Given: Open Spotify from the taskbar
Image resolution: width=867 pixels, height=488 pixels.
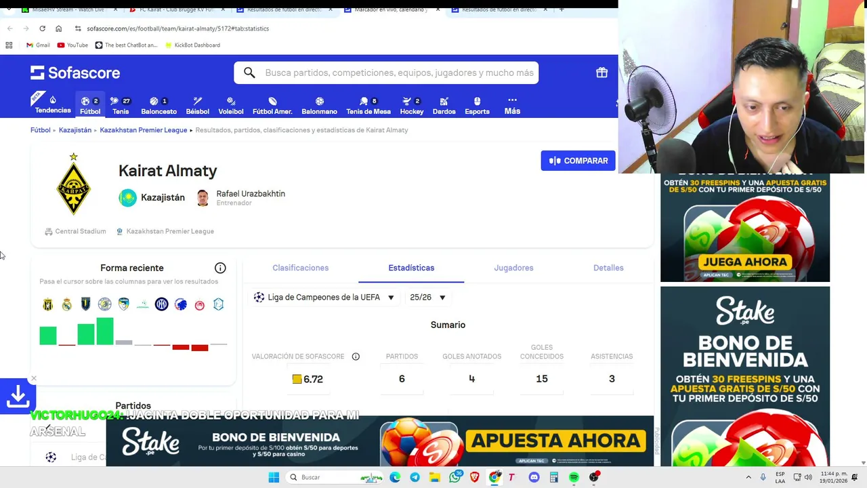Looking at the screenshot, I should pyautogui.click(x=574, y=477).
